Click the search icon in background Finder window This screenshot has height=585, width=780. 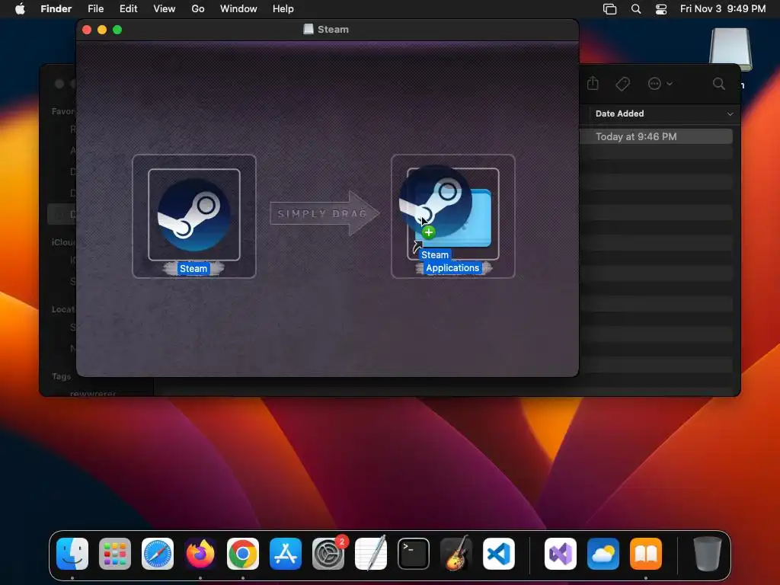pyautogui.click(x=719, y=84)
